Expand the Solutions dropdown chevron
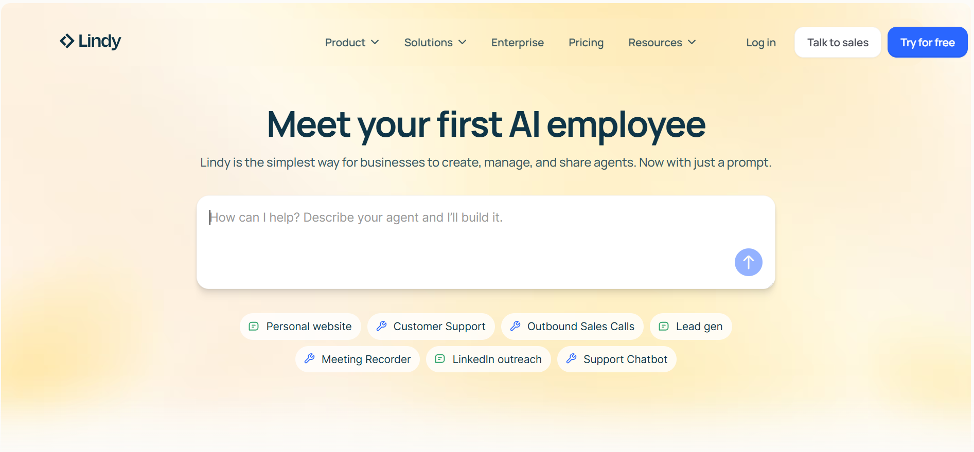Viewport: 974px width, 452px height. point(463,42)
